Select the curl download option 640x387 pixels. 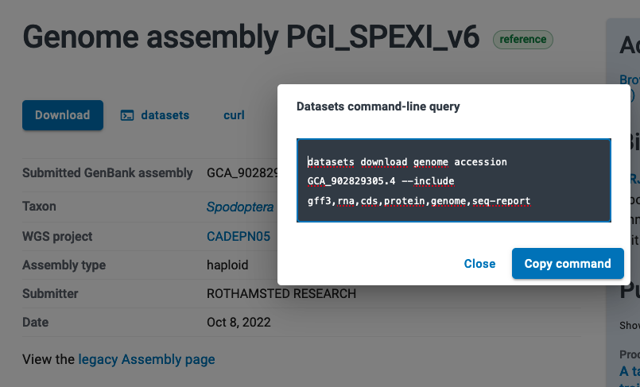pos(234,115)
